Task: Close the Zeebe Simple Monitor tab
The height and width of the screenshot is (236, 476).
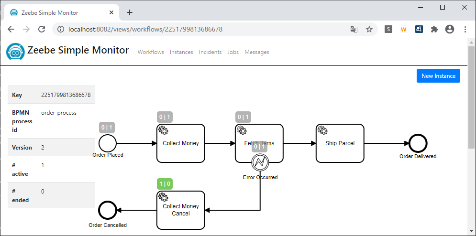Action: pos(111,13)
